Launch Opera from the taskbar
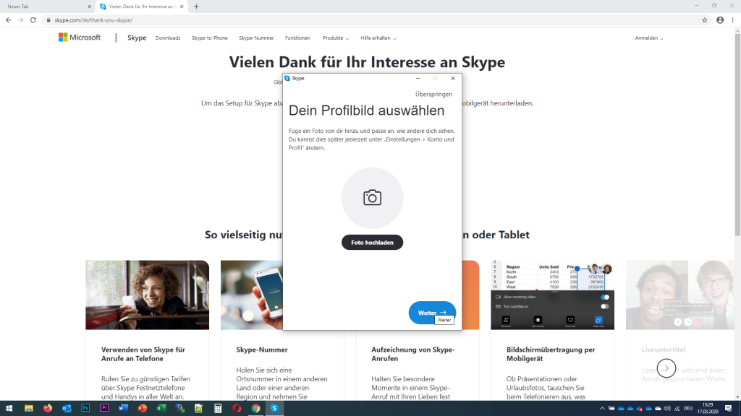 237,409
